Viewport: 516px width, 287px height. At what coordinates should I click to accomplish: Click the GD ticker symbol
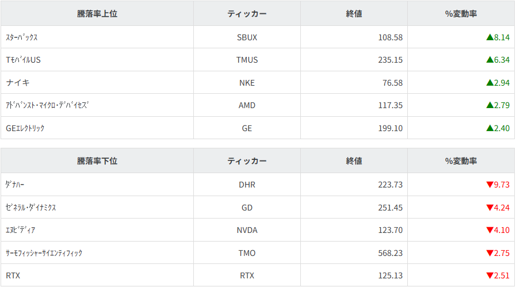(247, 208)
